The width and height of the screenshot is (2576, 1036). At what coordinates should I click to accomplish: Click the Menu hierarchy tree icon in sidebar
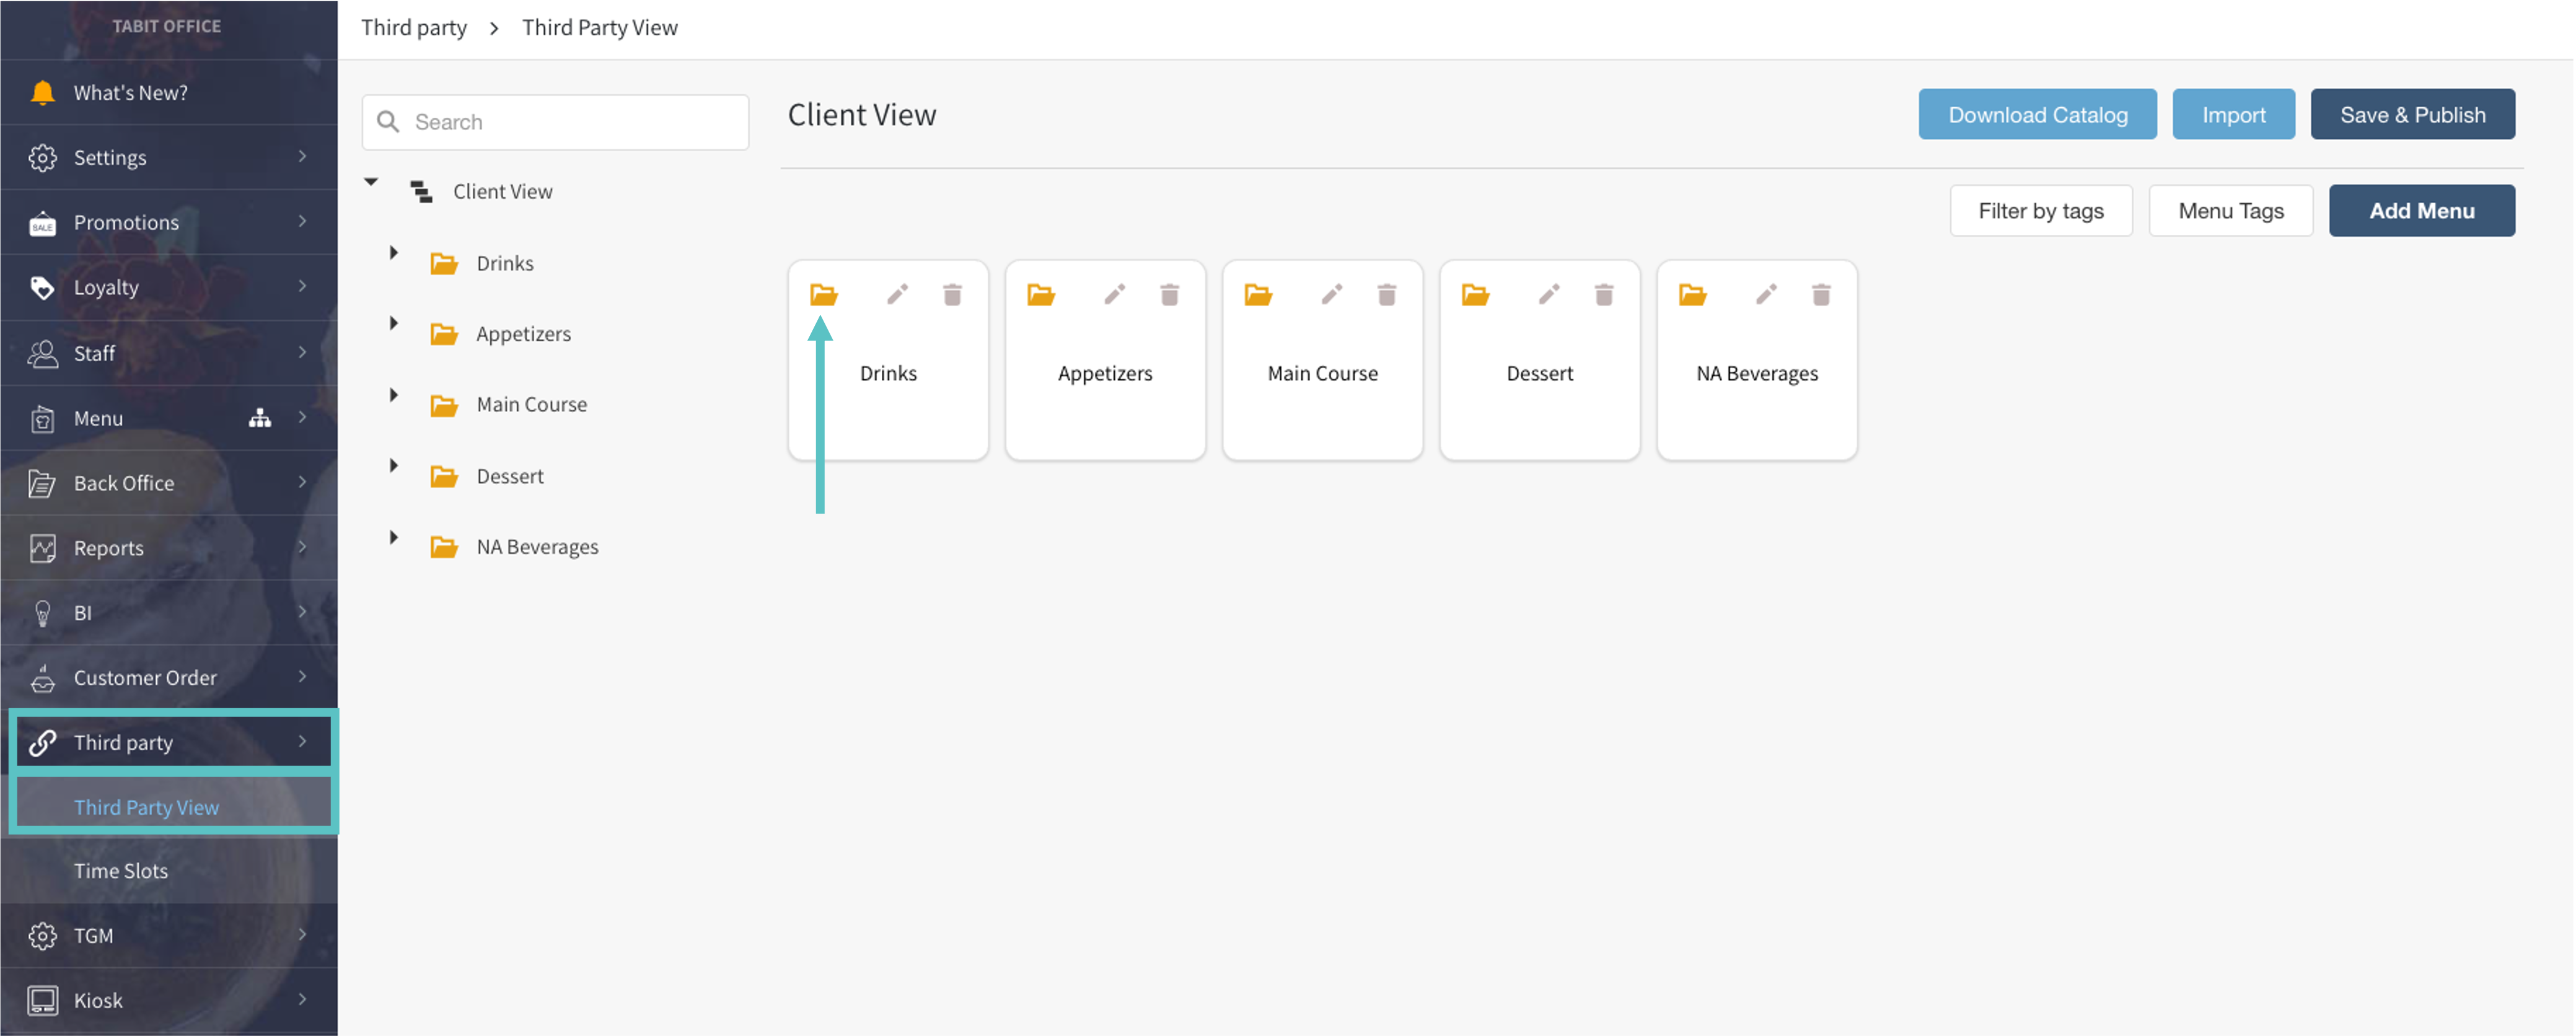(259, 418)
